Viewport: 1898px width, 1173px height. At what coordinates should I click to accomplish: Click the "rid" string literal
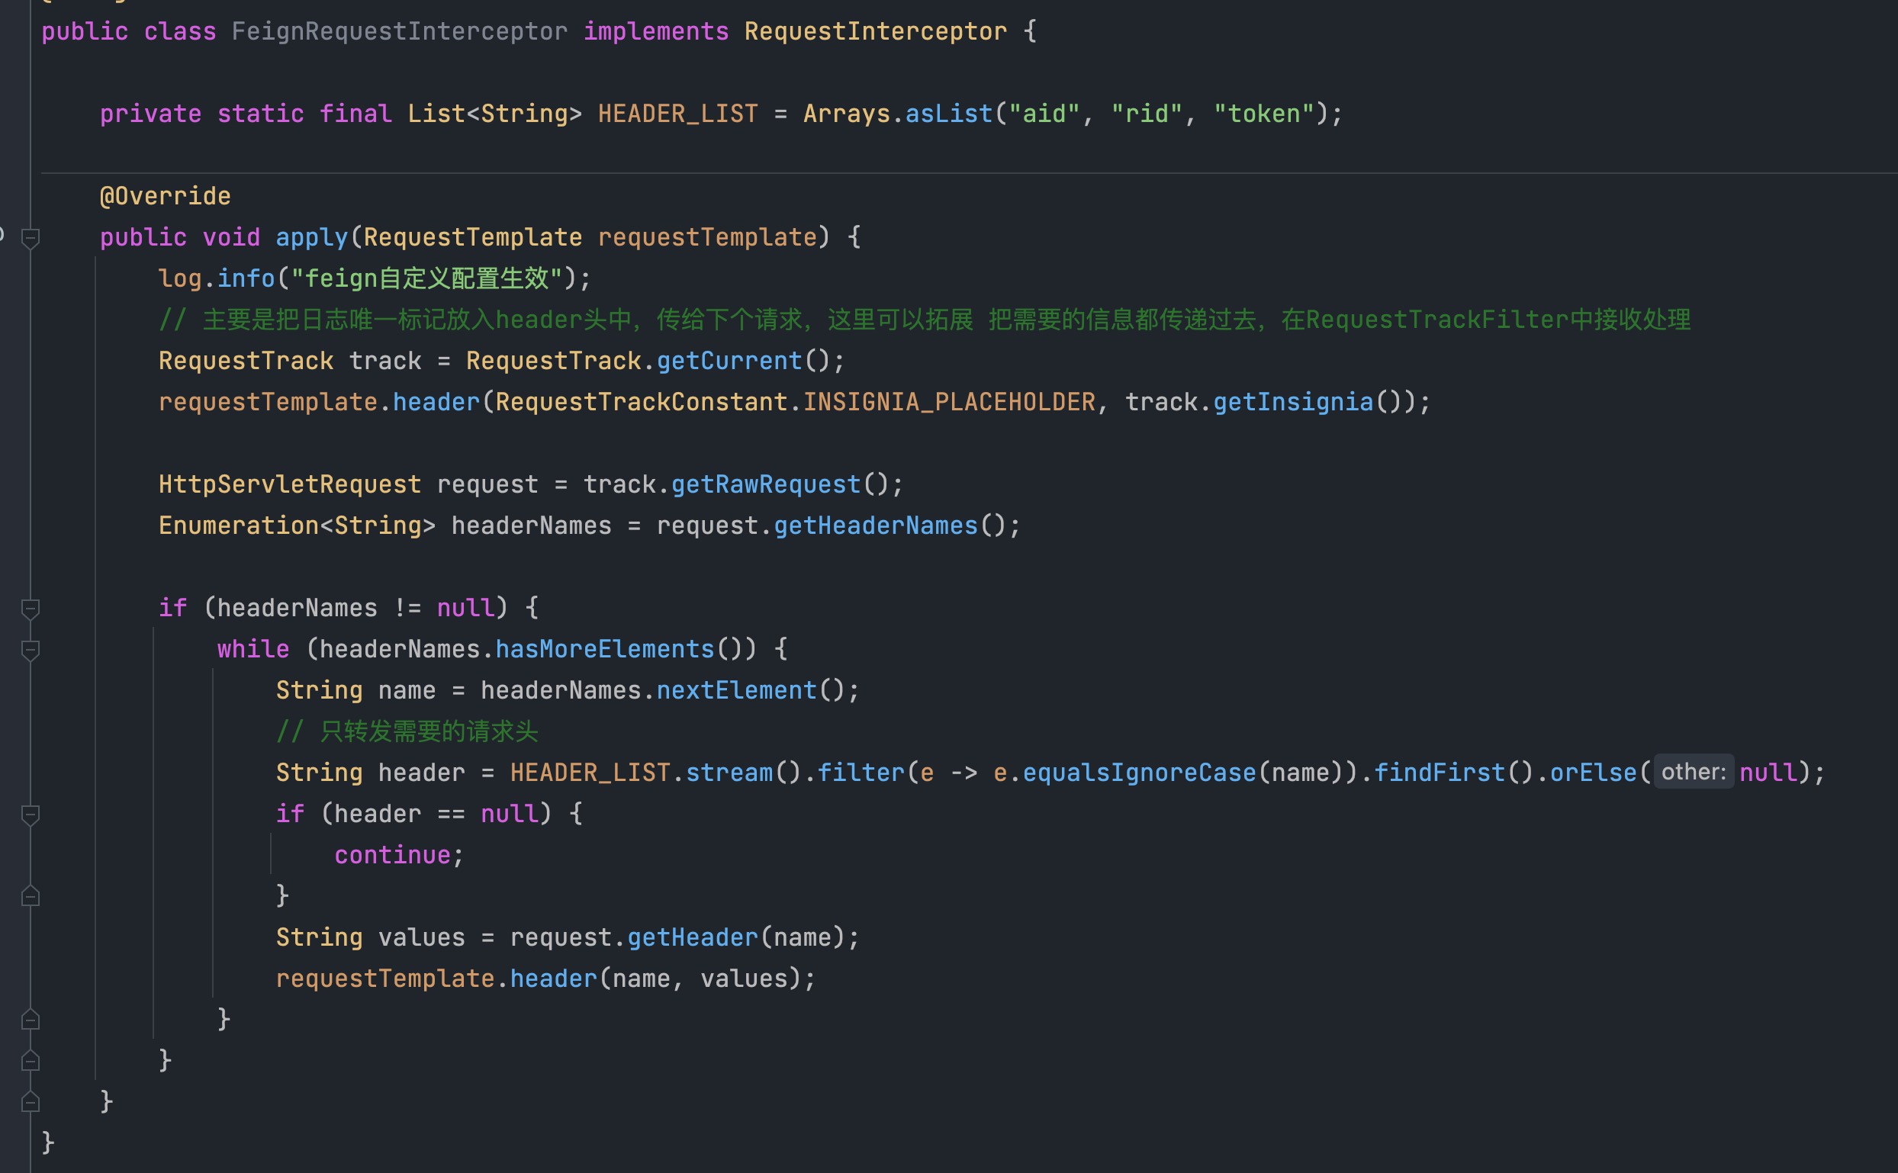click(1147, 114)
